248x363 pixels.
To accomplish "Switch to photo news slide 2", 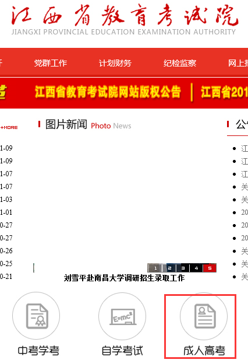I will (169, 268).
